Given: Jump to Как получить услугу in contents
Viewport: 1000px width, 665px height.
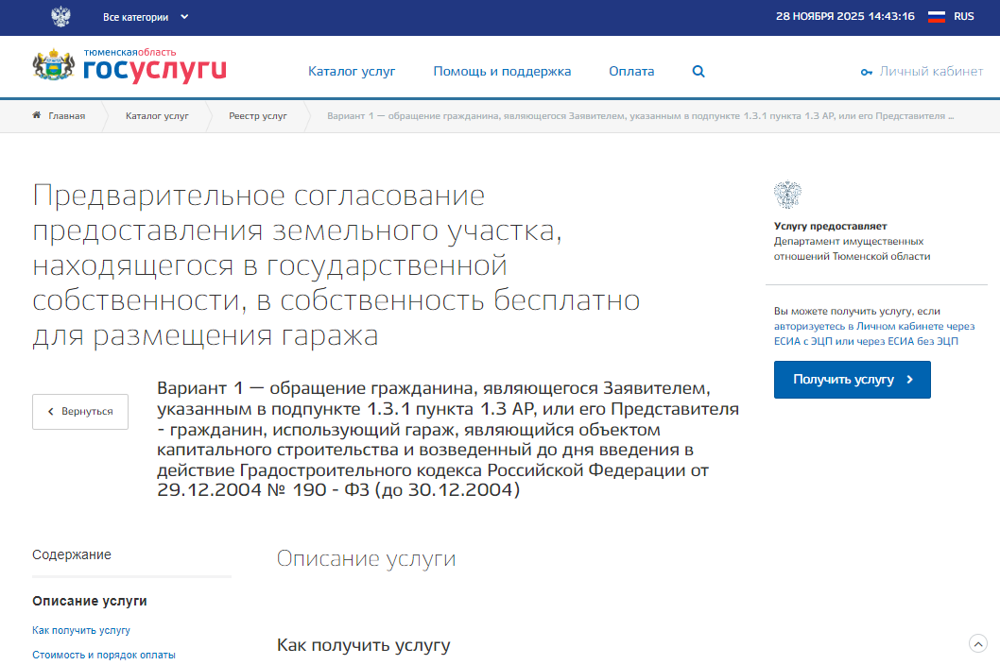Looking at the screenshot, I should (x=81, y=630).
